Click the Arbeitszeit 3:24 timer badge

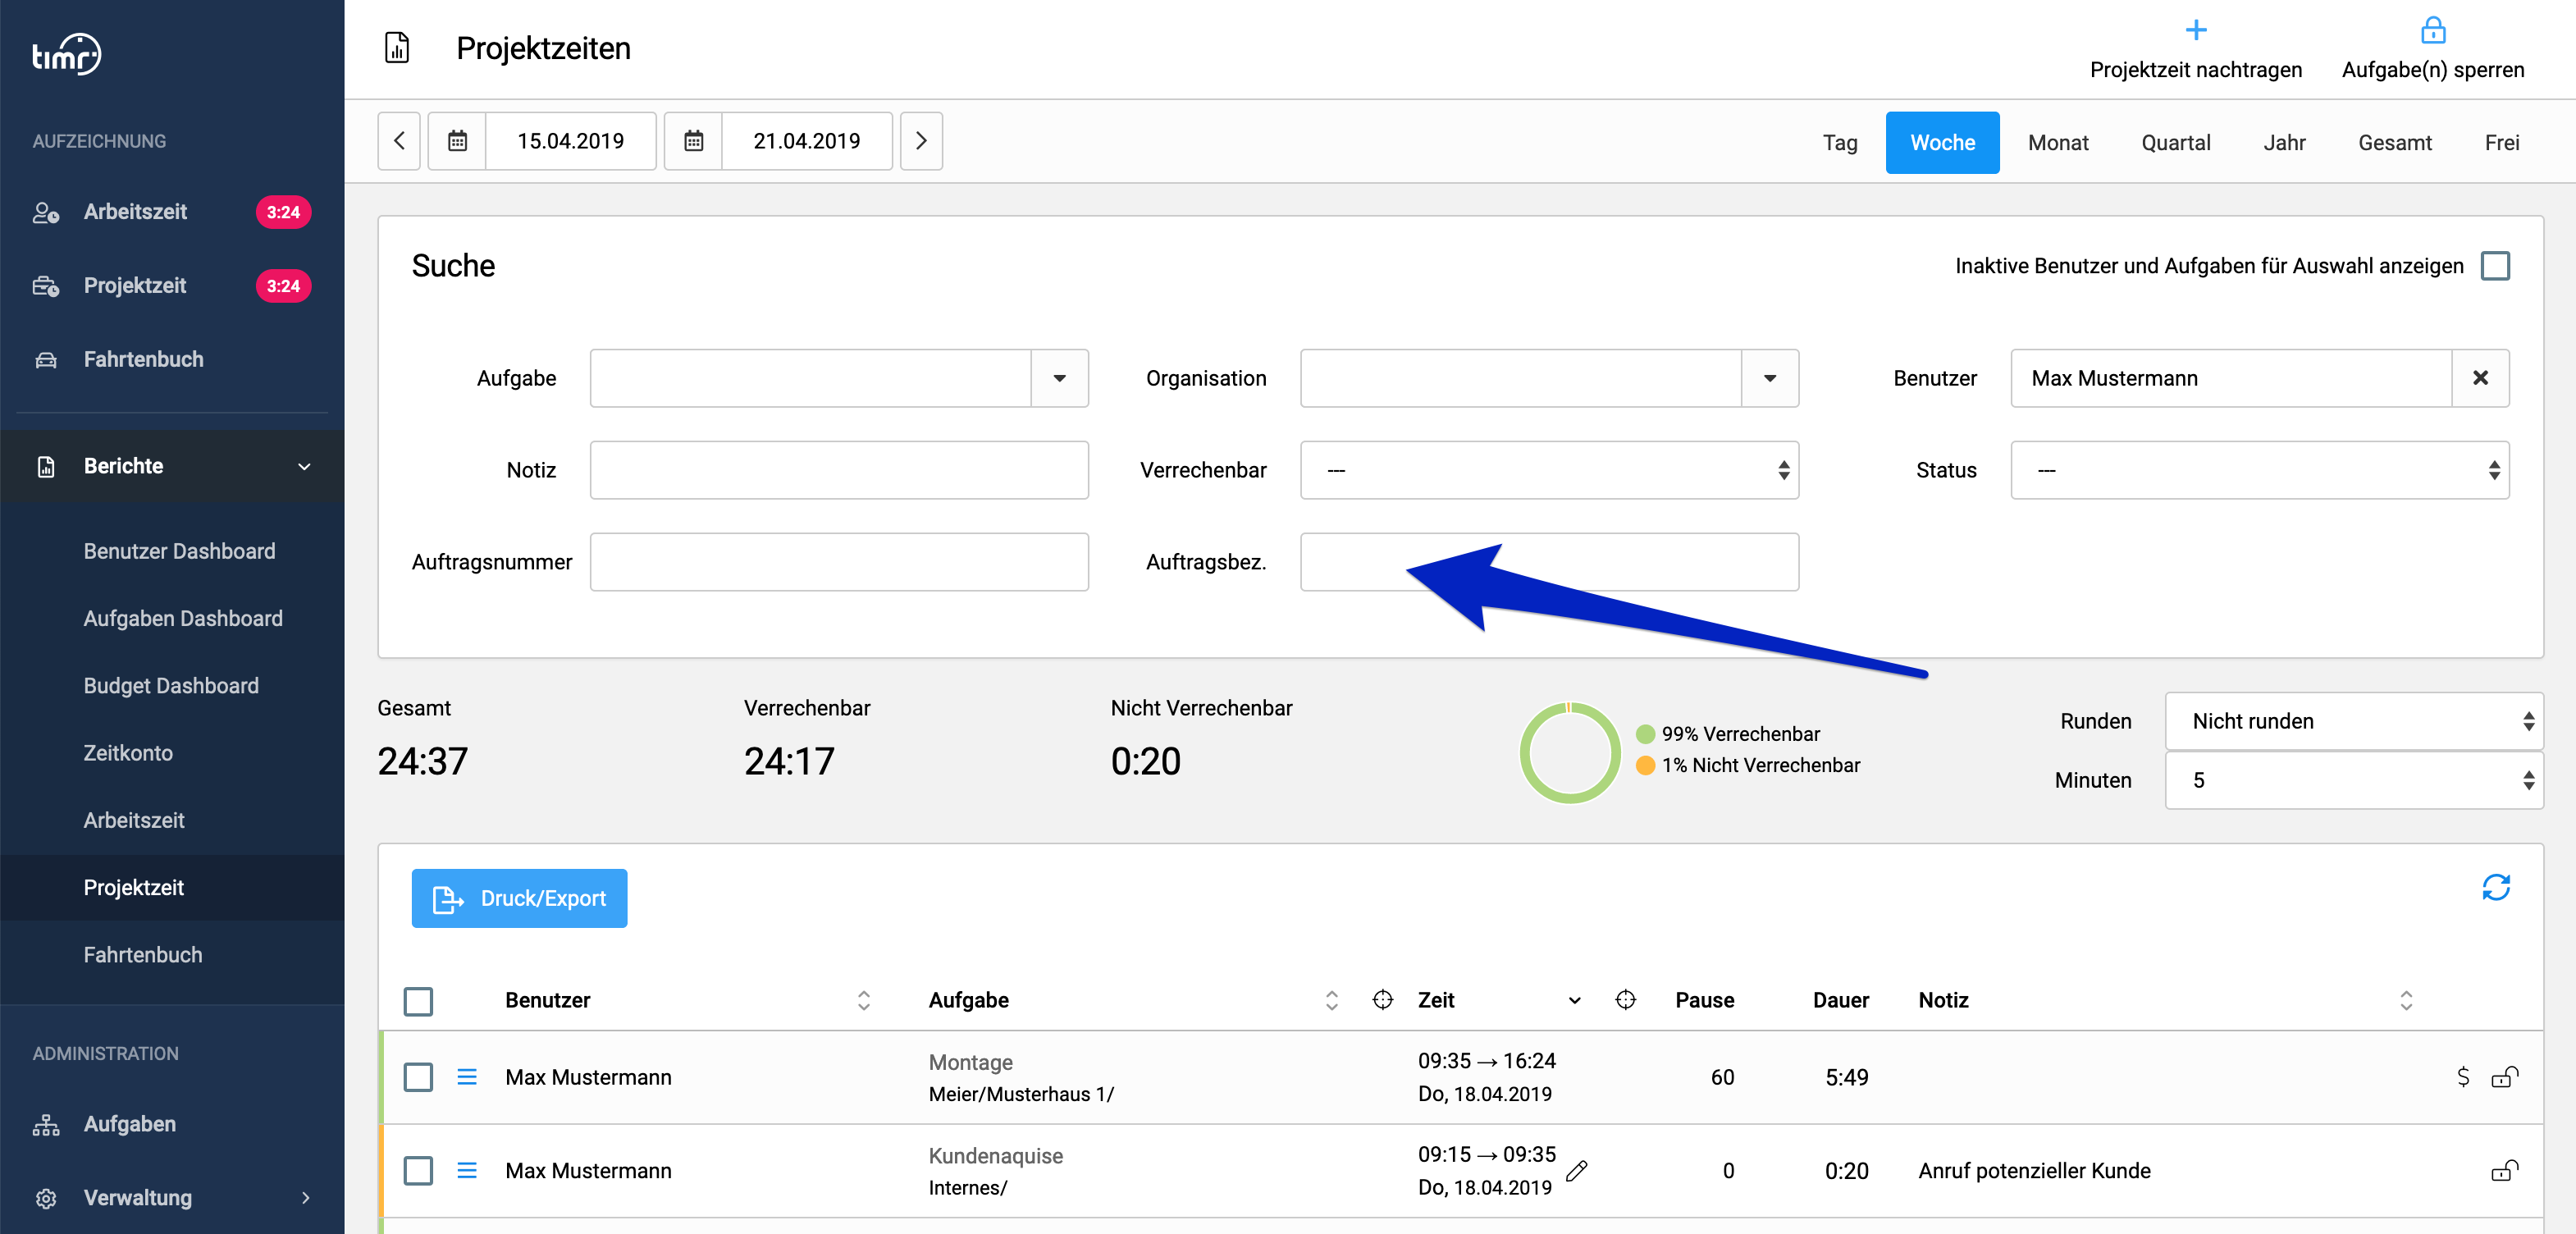click(283, 212)
